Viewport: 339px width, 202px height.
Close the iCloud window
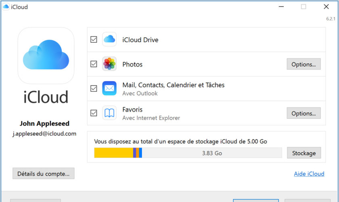click(x=326, y=7)
